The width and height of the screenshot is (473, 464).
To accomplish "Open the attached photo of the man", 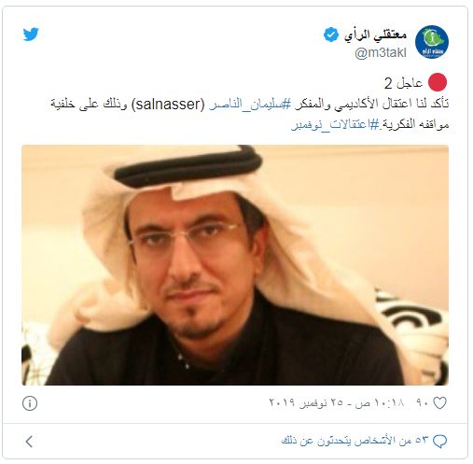I will pyautogui.click(x=235, y=265).
